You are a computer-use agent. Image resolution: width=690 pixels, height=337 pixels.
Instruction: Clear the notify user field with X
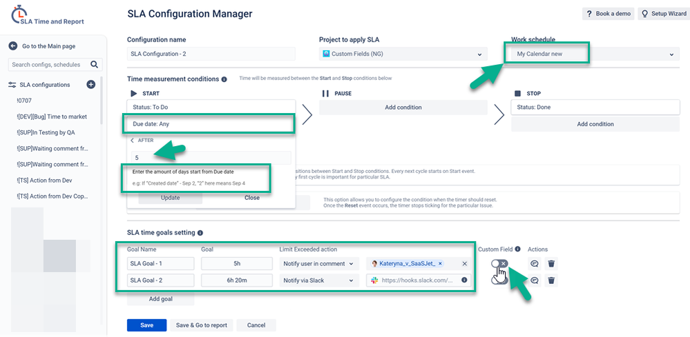465,264
